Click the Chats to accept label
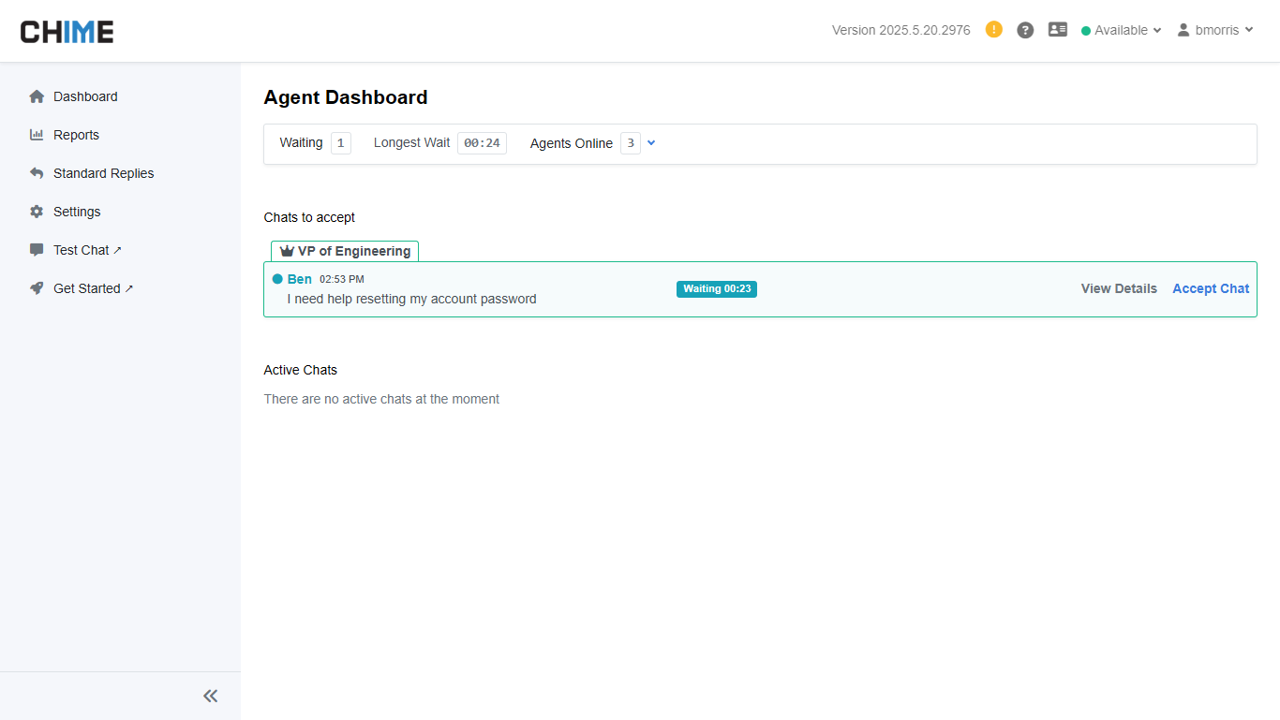 coord(309,217)
